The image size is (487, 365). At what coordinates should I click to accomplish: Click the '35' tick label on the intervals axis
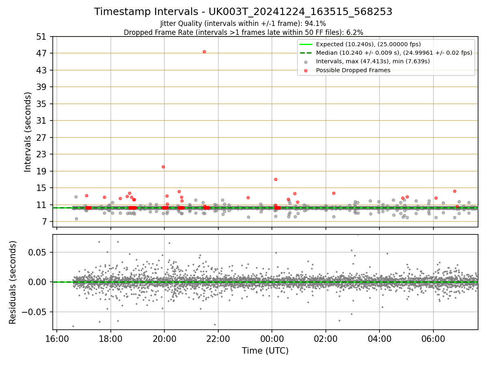[x=41, y=104]
